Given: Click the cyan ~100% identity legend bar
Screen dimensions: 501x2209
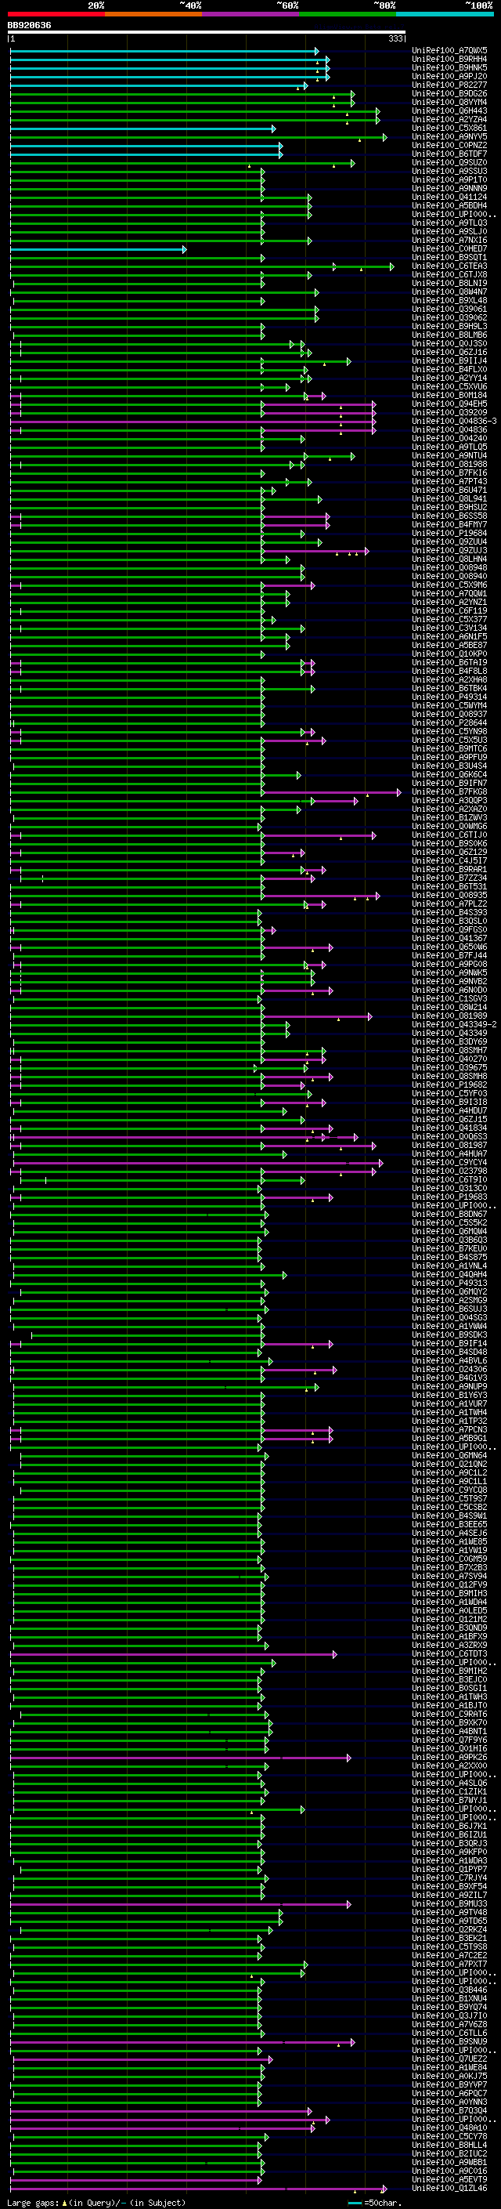Looking at the screenshot, I should tap(445, 14).
